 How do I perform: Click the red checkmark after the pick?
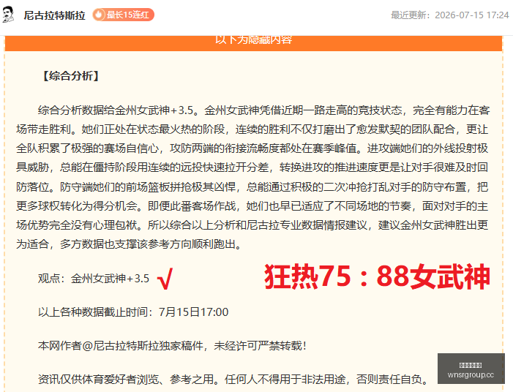click(x=165, y=279)
